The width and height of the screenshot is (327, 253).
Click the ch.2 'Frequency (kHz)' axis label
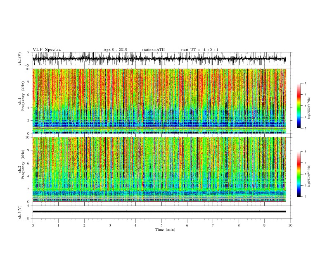23,165
